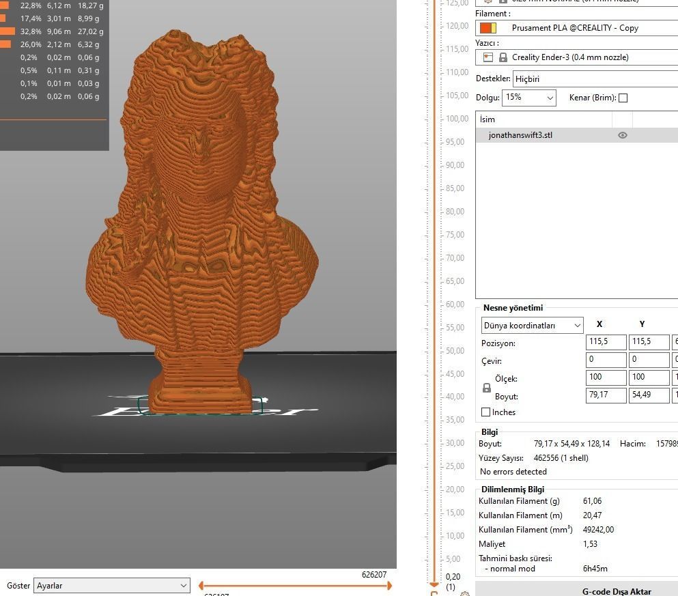Click the right thumb of the horizontal move slider
The width and height of the screenshot is (678, 596).
390,586
